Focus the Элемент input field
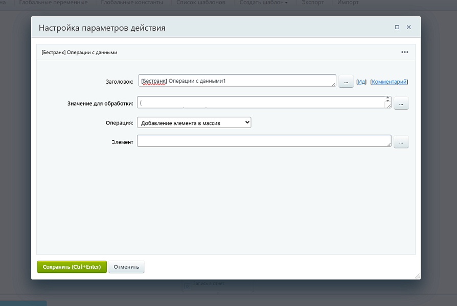The height and width of the screenshot is (306, 457). coord(263,141)
